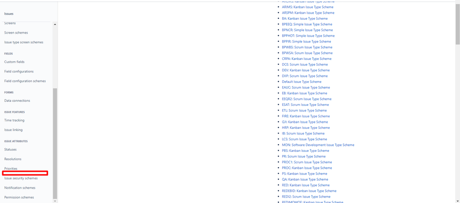Click DEV: Kanban Issue Type Scheme
The width and height of the screenshot is (460, 203).
pyautogui.click(x=306, y=70)
